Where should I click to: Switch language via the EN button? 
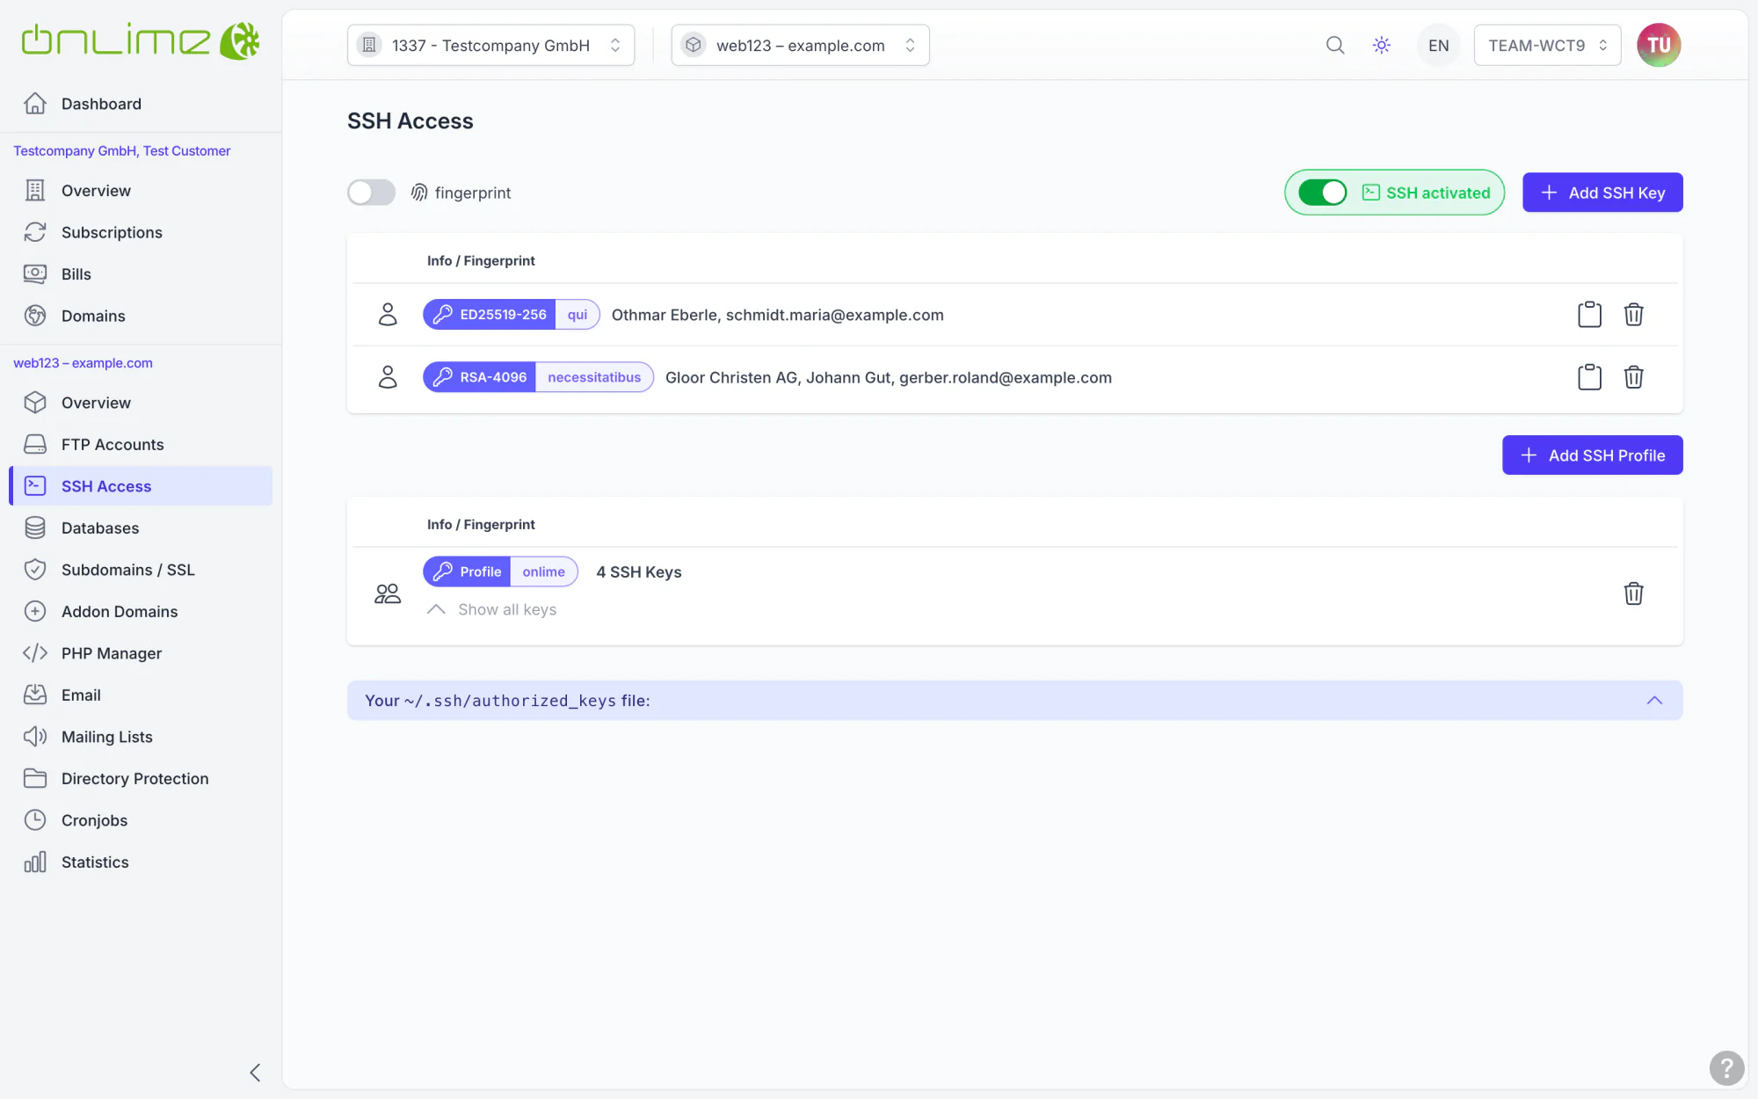[1438, 45]
